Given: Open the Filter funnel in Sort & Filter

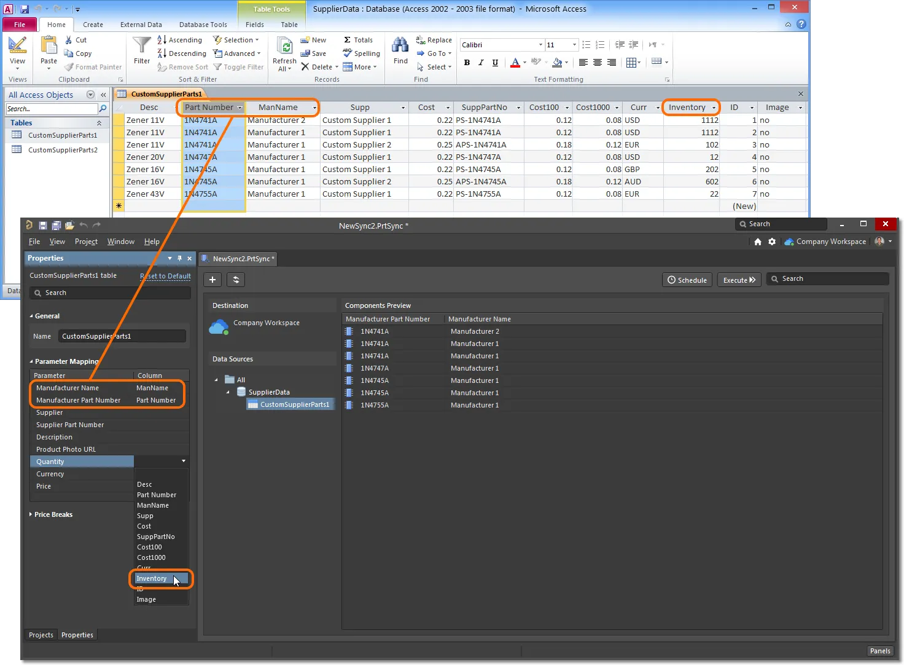Looking at the screenshot, I should pos(142,45).
